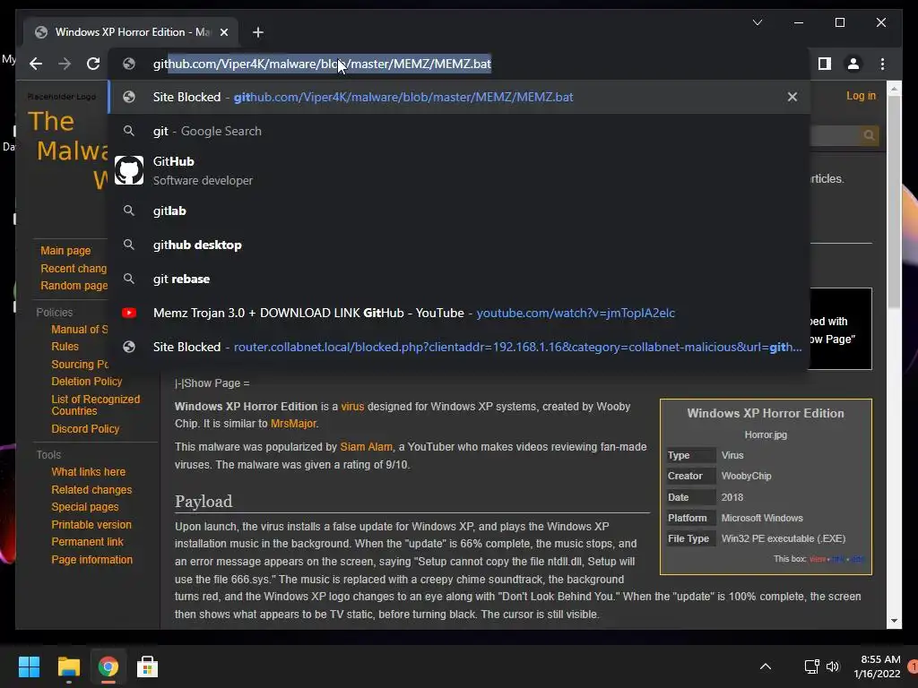Click the 'Horror.jpg' infobox caption

point(766,434)
